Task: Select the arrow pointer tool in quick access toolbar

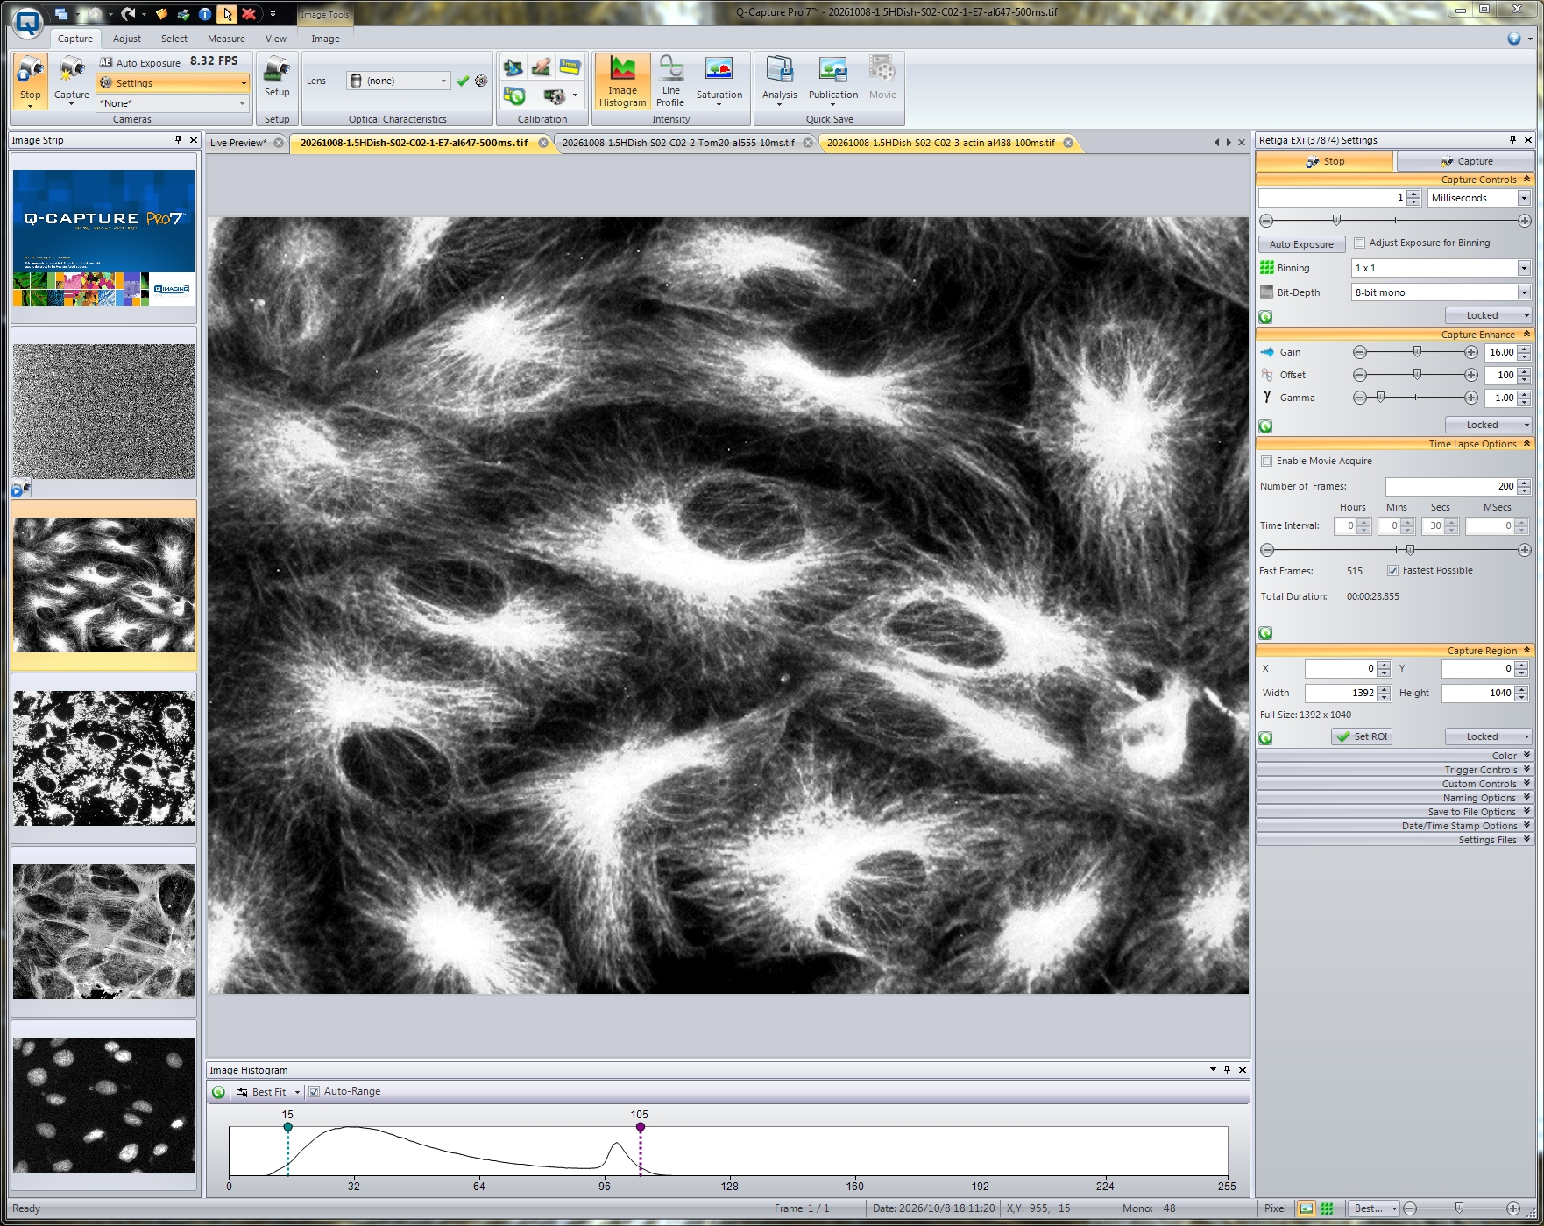Action: click(227, 13)
